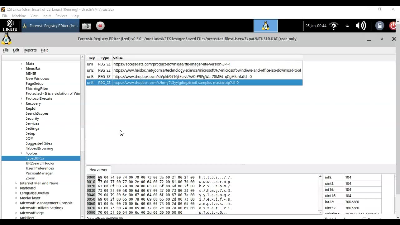Open the power menu via the power icon
400x225 pixels.
(393, 26)
